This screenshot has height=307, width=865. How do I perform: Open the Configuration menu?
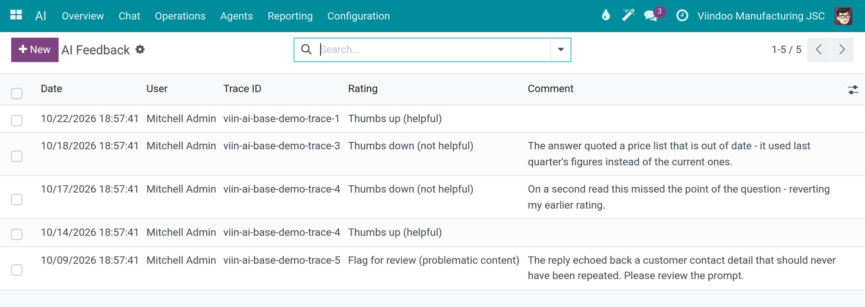(359, 16)
